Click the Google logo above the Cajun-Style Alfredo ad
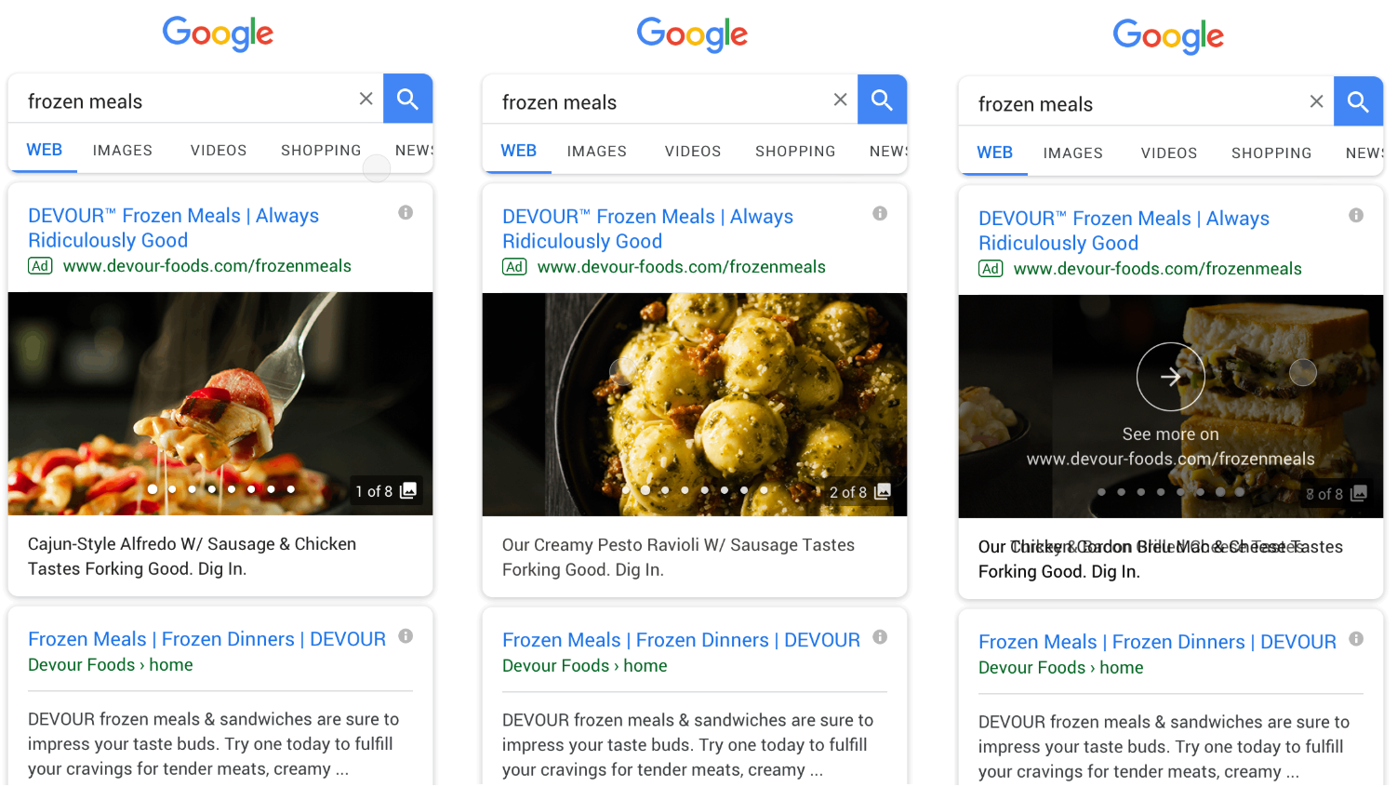 [218, 33]
